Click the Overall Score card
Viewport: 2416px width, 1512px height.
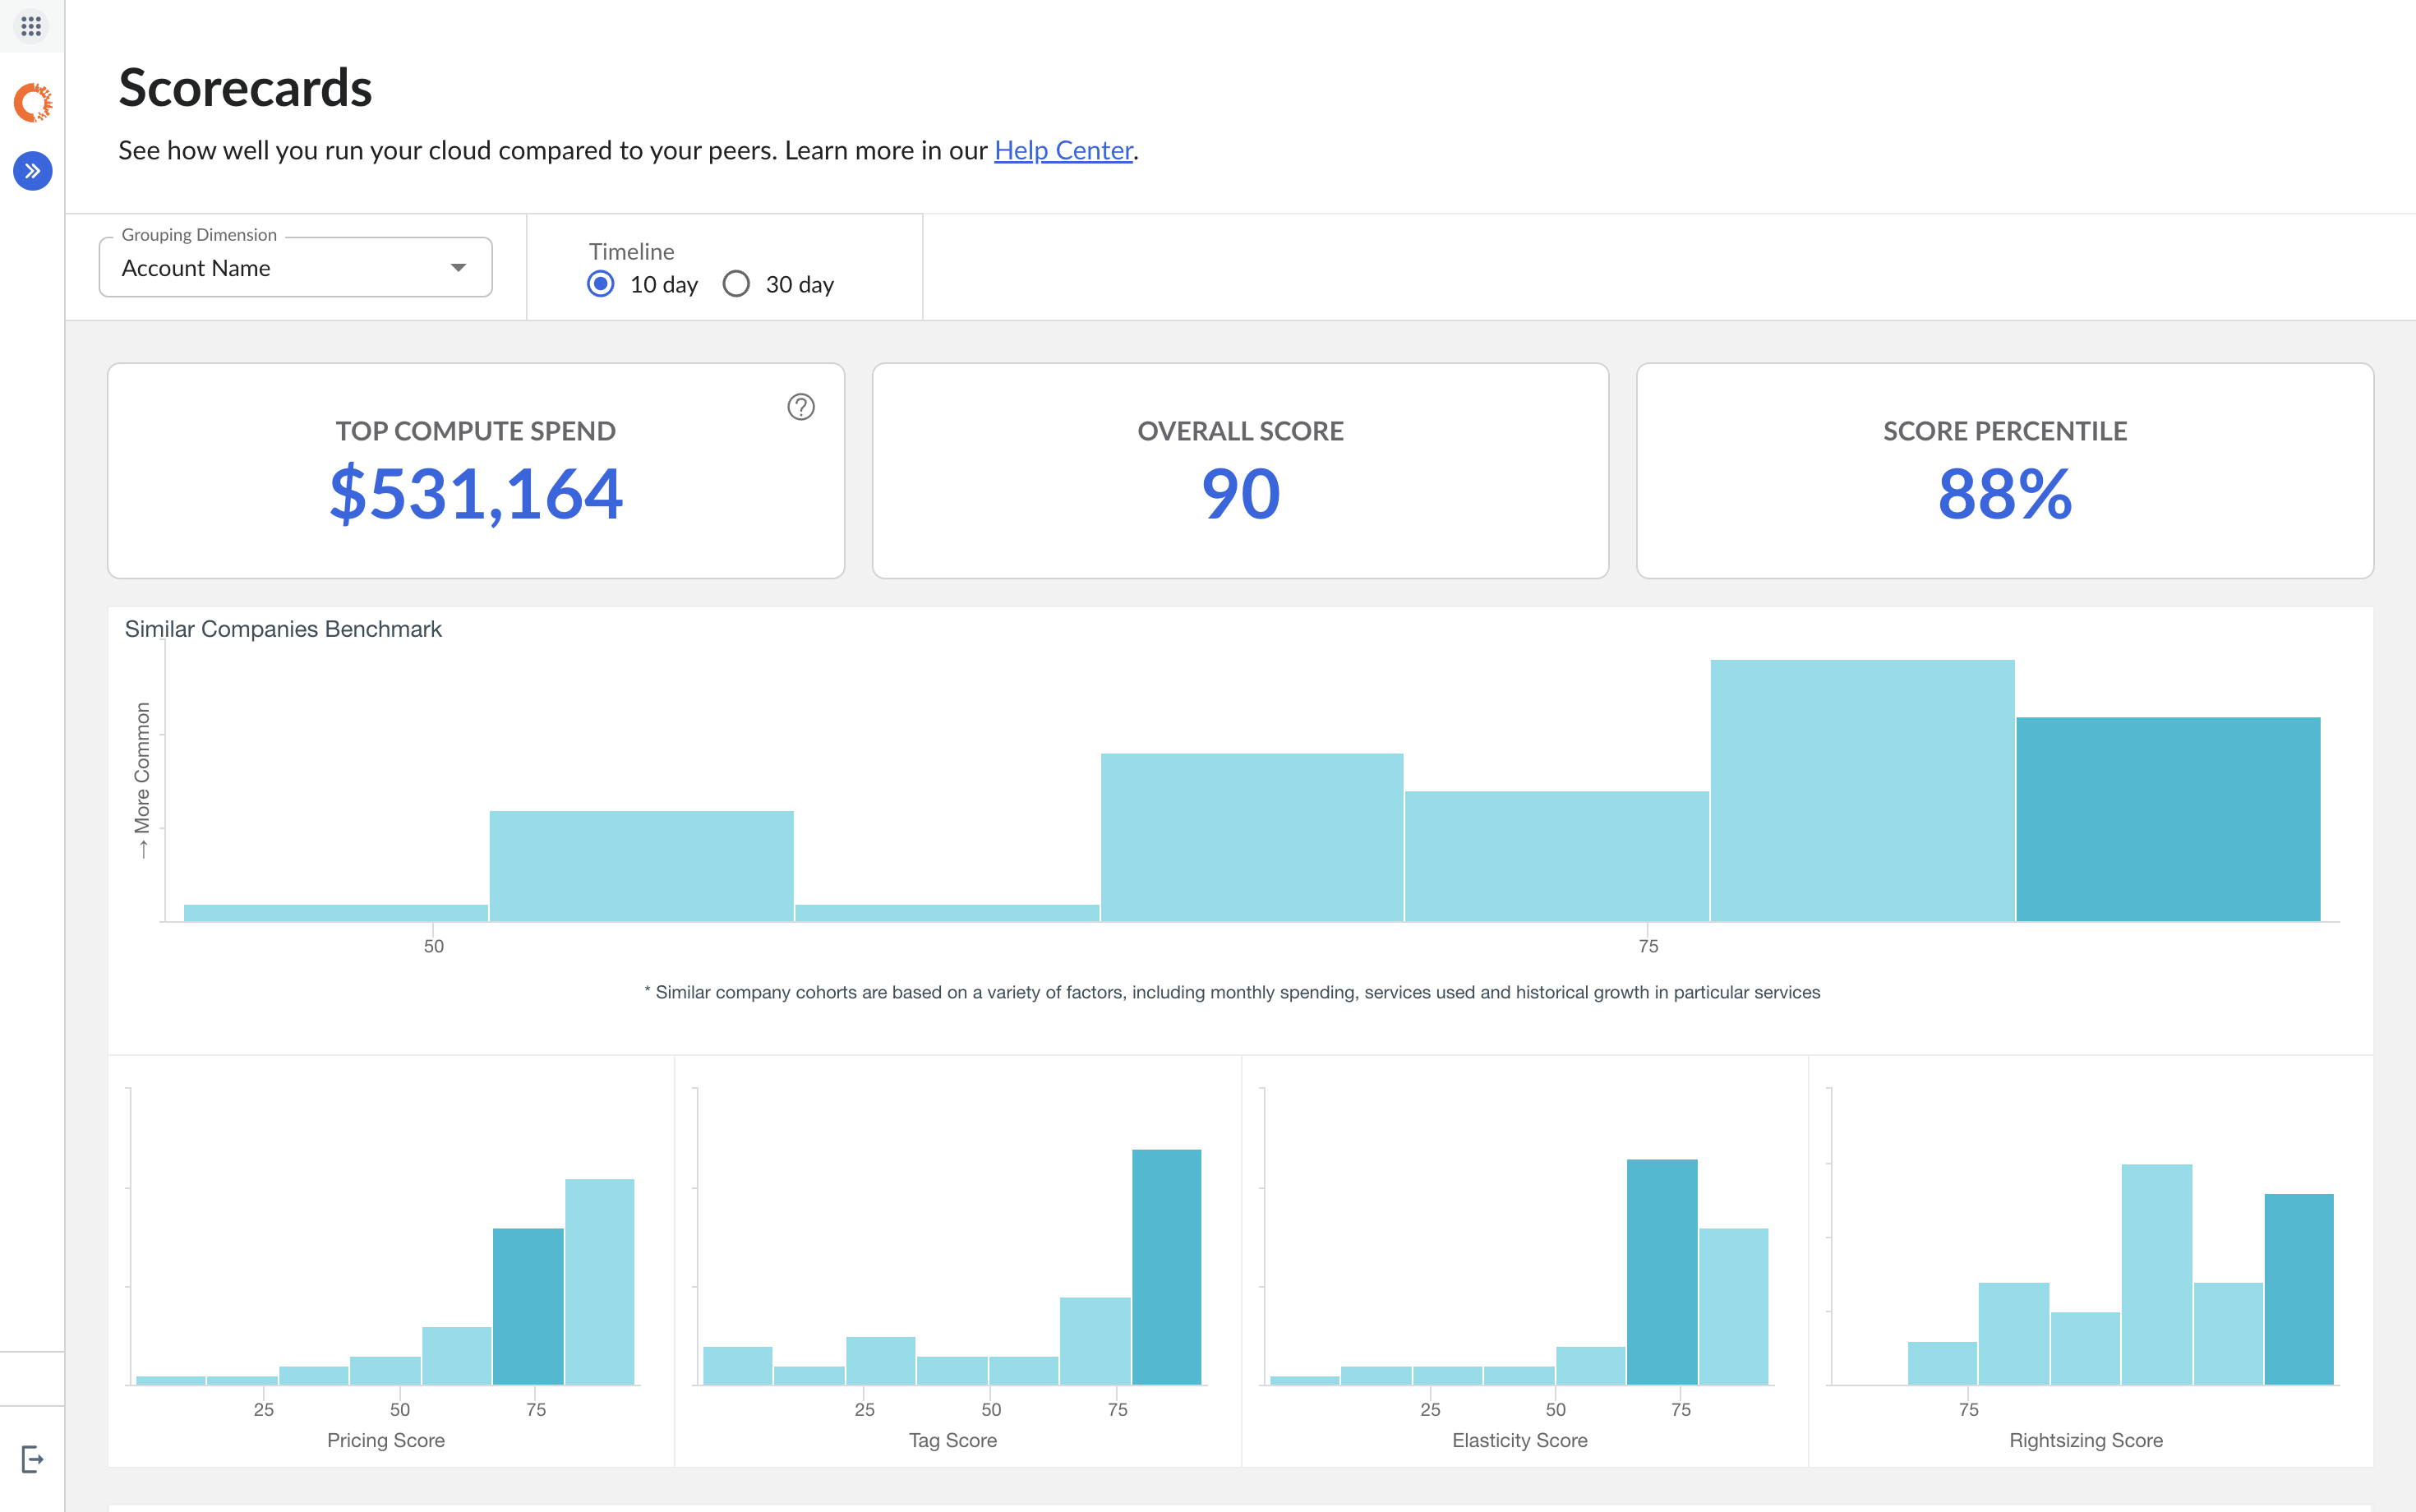click(x=1240, y=470)
